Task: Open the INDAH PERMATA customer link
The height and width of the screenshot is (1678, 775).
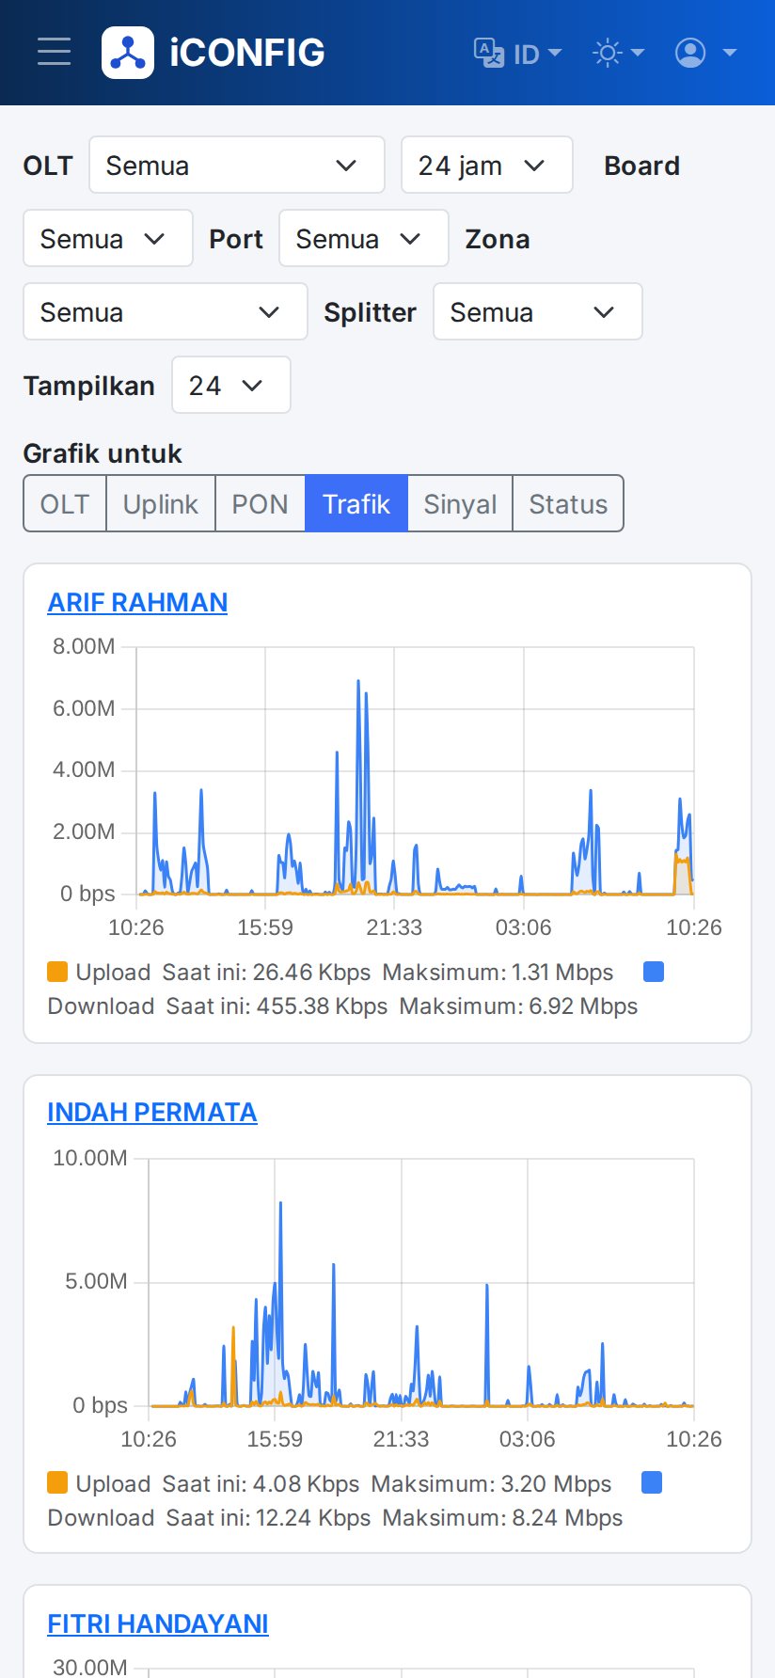Action: tap(152, 1112)
